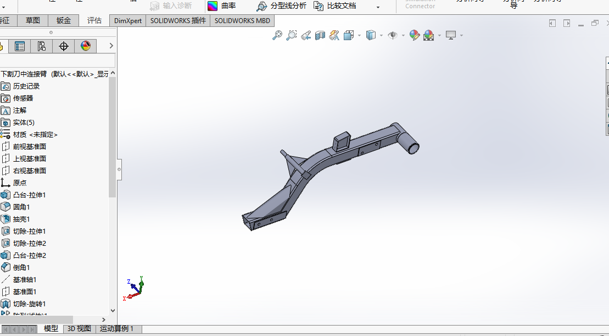Click the feature manager panel collapse handle
The height and width of the screenshot is (336, 609).
coord(119,169)
